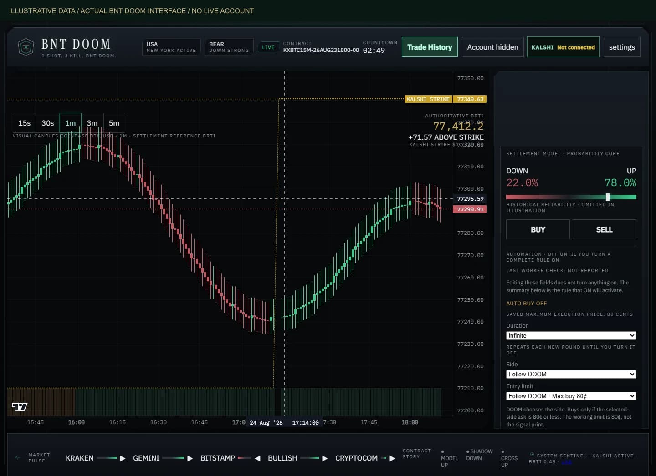Click the Saved Maximum Execution Price text
The height and width of the screenshot is (476, 656).
pos(569,314)
